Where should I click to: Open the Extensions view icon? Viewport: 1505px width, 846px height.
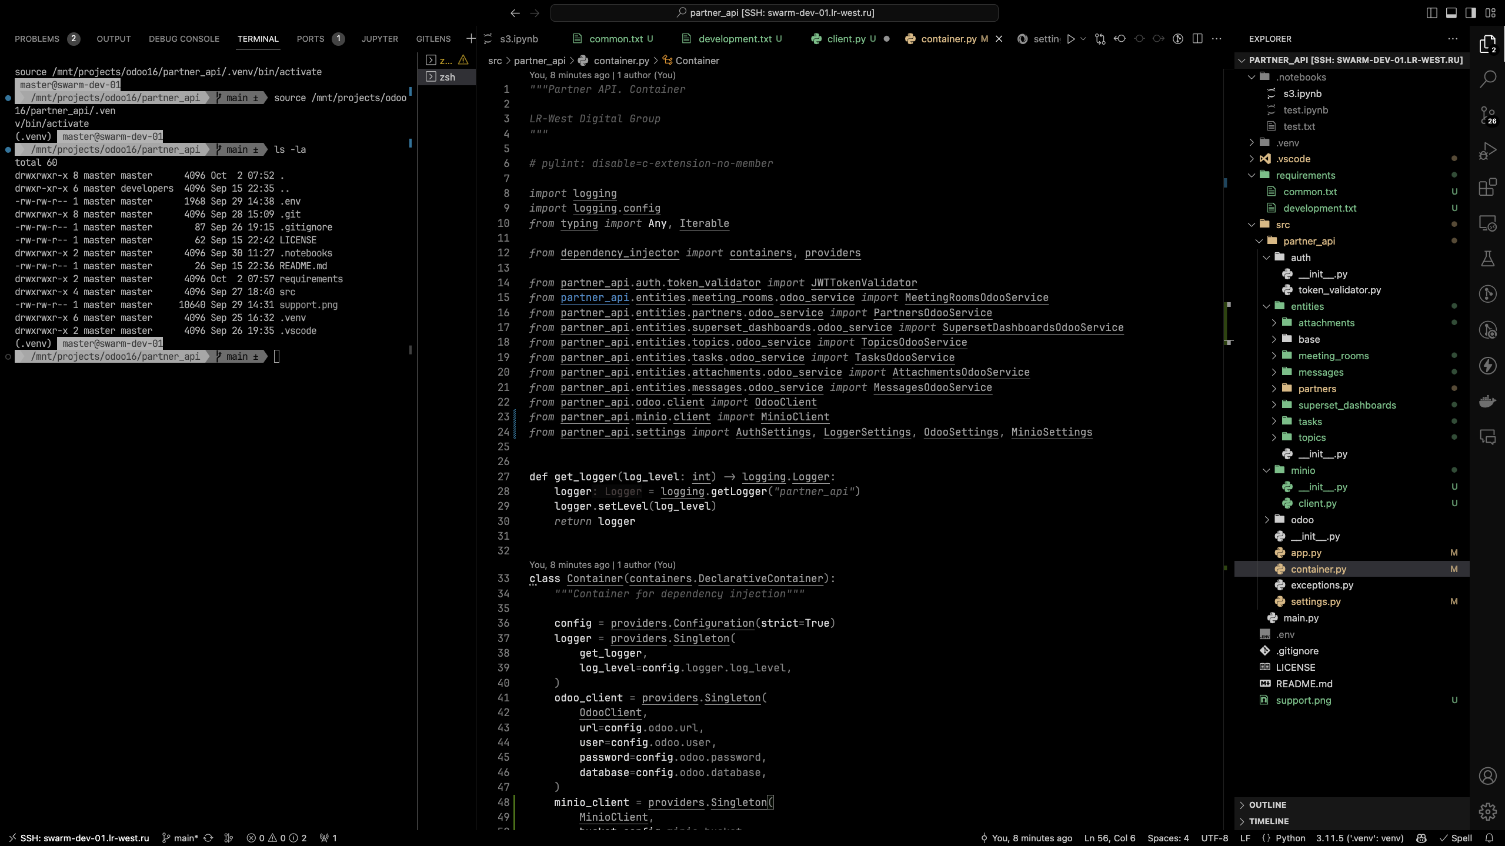tap(1487, 187)
